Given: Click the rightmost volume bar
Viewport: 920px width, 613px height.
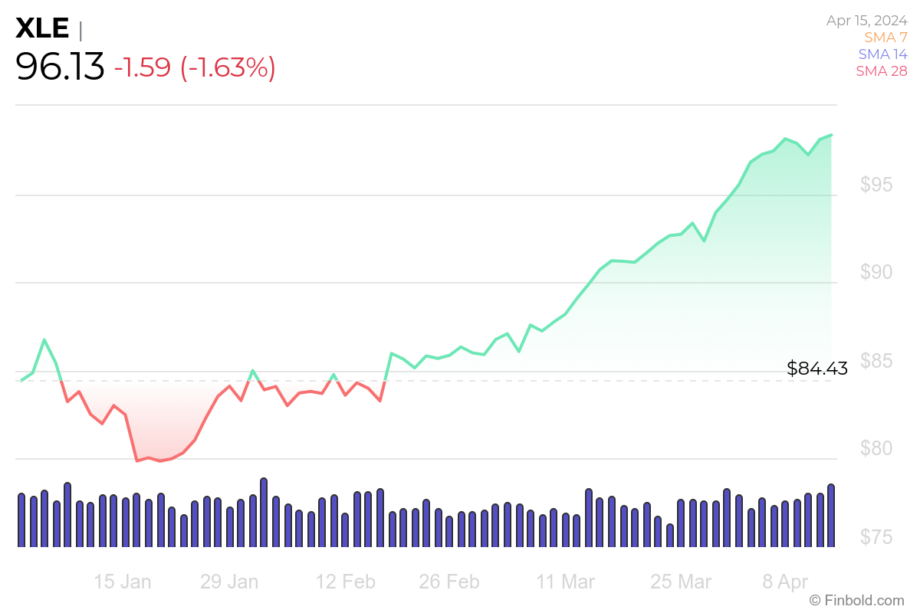Looking at the screenshot, I should click(831, 516).
